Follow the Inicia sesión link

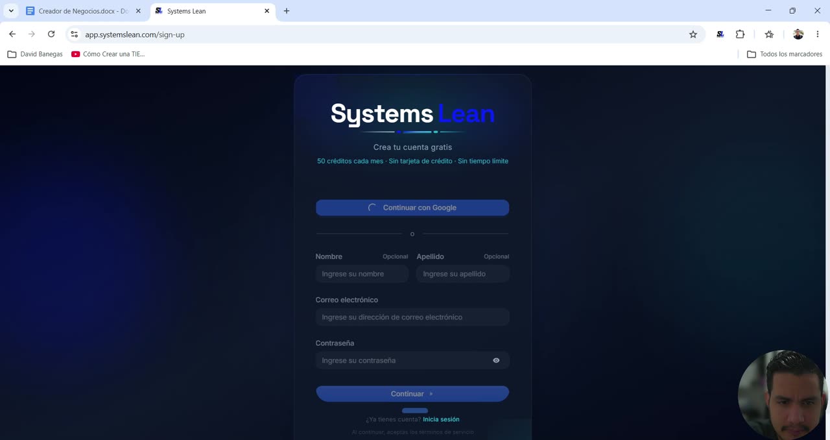tap(441, 419)
